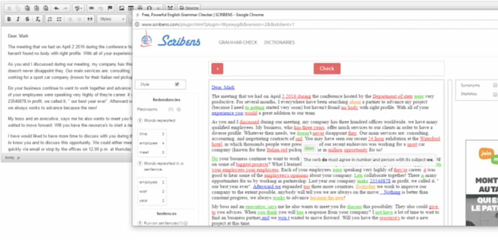Enable the Statistics checkbox
The image size is (498, 240).
pos(495,94)
